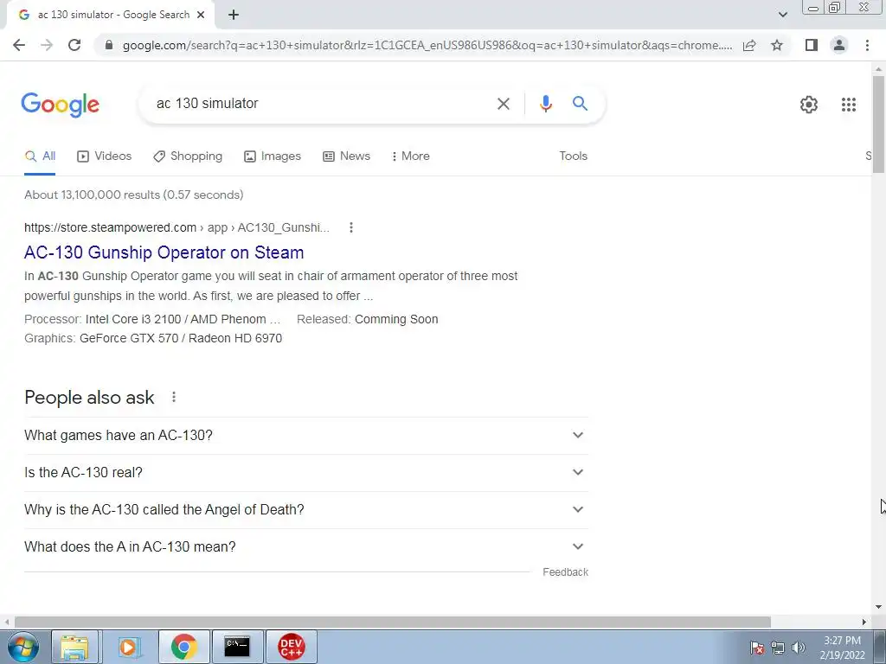Open File Explorer from the taskbar
The width and height of the screenshot is (886, 664).
pyautogui.click(x=74, y=647)
